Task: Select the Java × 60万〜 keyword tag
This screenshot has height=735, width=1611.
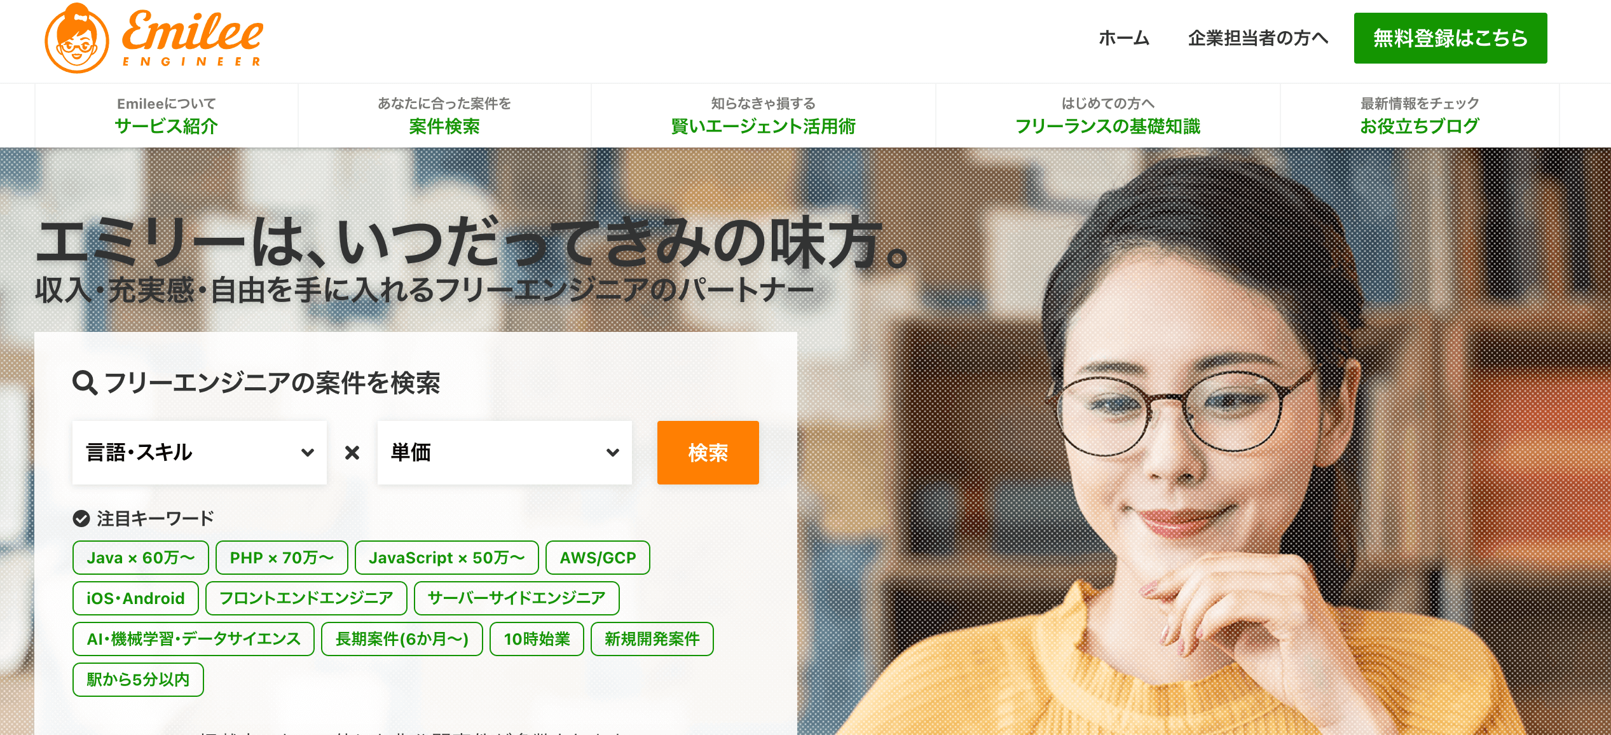Action: (141, 558)
